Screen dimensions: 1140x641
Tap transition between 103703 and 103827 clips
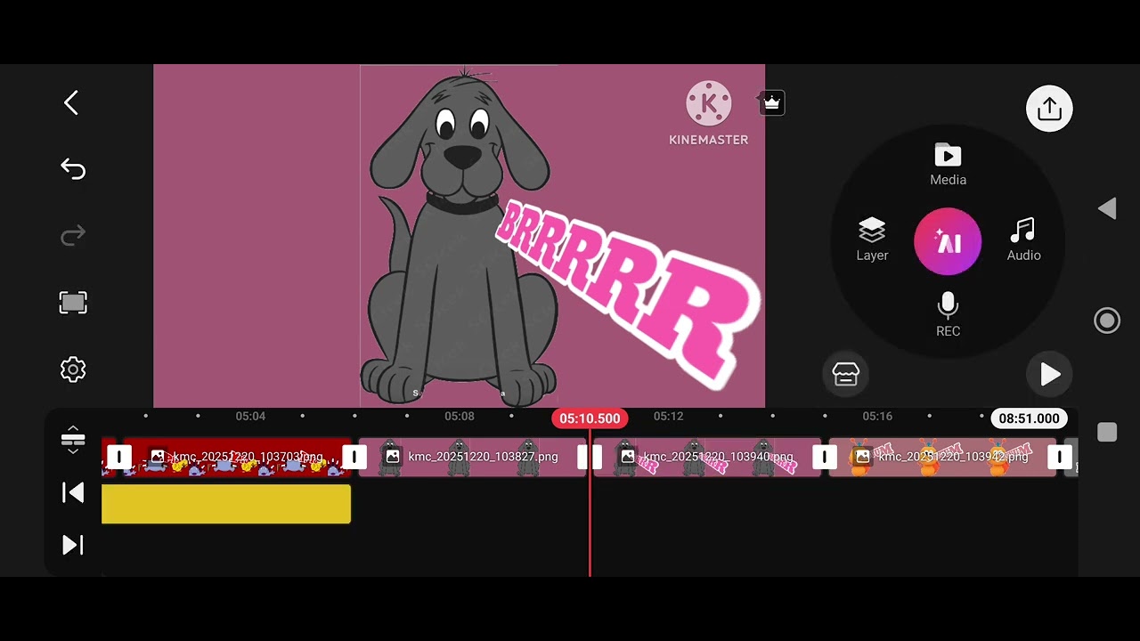click(x=354, y=458)
